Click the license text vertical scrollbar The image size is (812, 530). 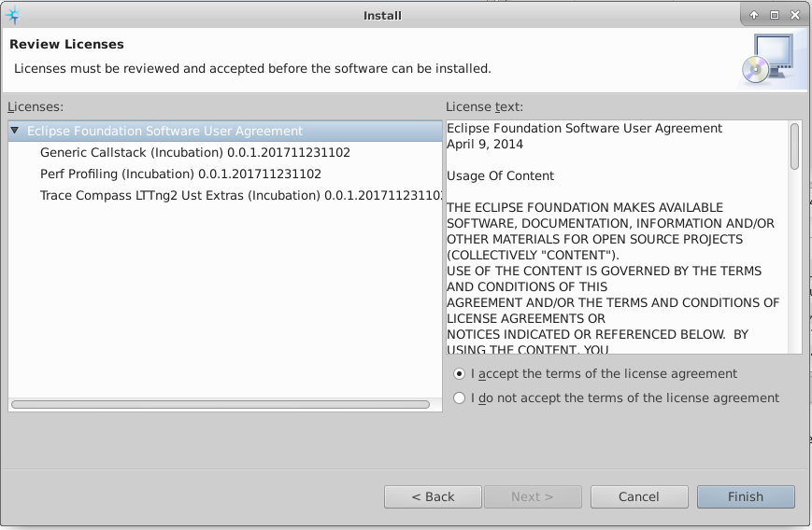794,147
